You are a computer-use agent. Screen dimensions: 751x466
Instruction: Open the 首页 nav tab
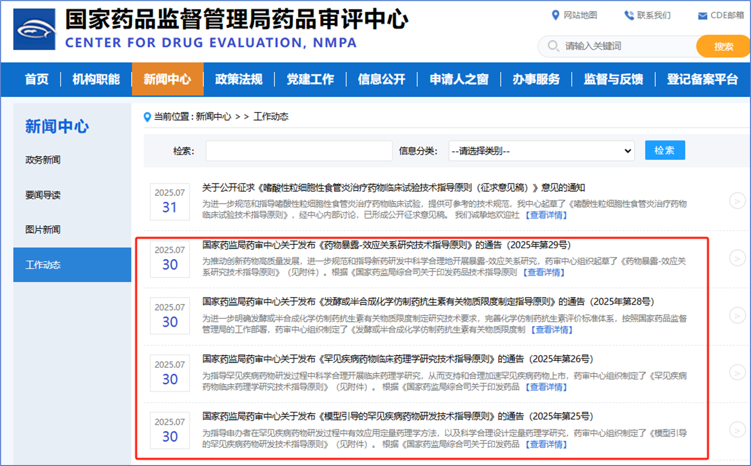point(36,79)
